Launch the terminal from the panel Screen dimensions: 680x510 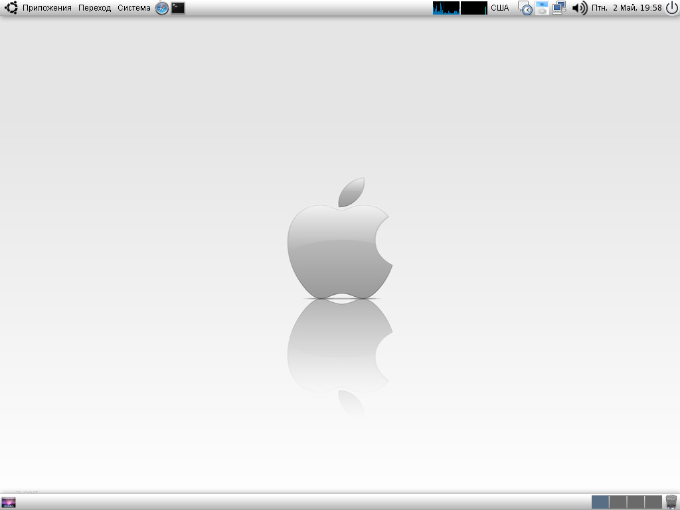pos(178,8)
